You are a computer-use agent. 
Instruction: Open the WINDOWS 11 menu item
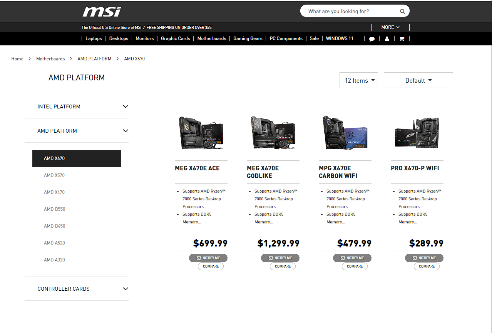click(340, 38)
